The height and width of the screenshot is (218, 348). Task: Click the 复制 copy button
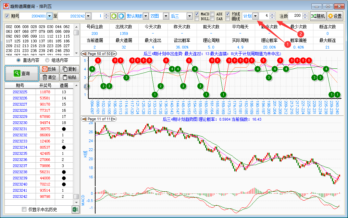(69, 69)
